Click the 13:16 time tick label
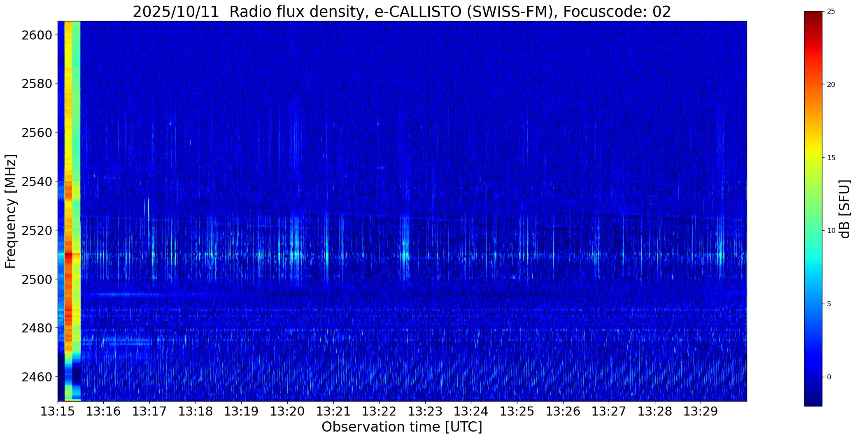The image size is (857, 439). pos(104,411)
